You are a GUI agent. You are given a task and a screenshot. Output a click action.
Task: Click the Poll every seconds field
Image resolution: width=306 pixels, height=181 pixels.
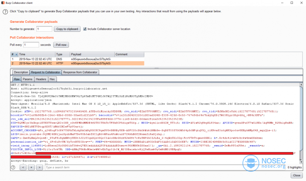[x=31, y=45]
